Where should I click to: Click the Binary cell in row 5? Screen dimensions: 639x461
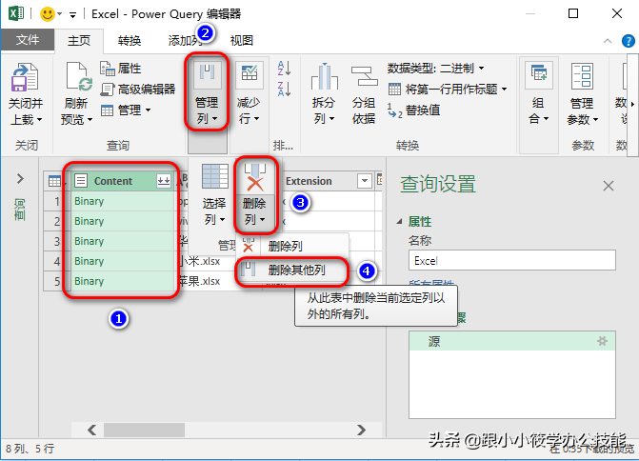click(x=122, y=281)
